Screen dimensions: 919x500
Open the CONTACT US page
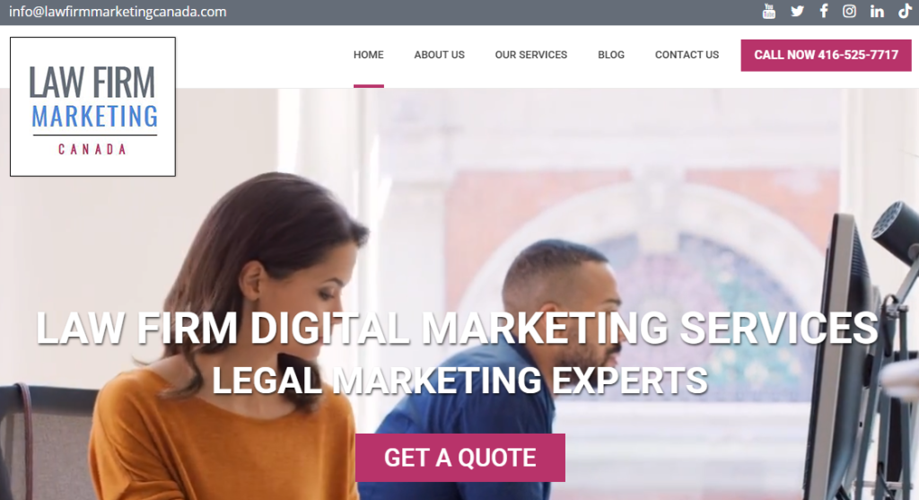pyautogui.click(x=687, y=55)
